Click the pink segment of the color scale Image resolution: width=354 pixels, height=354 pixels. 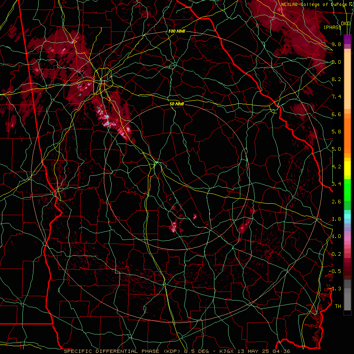(347, 238)
